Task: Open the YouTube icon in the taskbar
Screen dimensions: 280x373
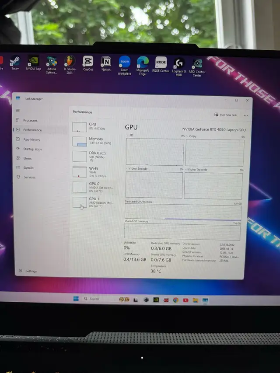Action: coord(185,300)
